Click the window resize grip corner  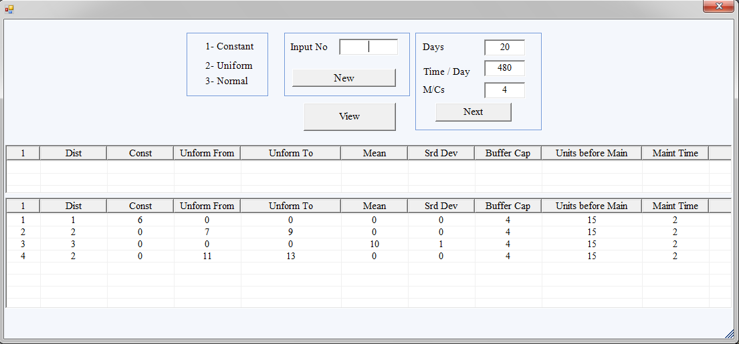point(730,334)
